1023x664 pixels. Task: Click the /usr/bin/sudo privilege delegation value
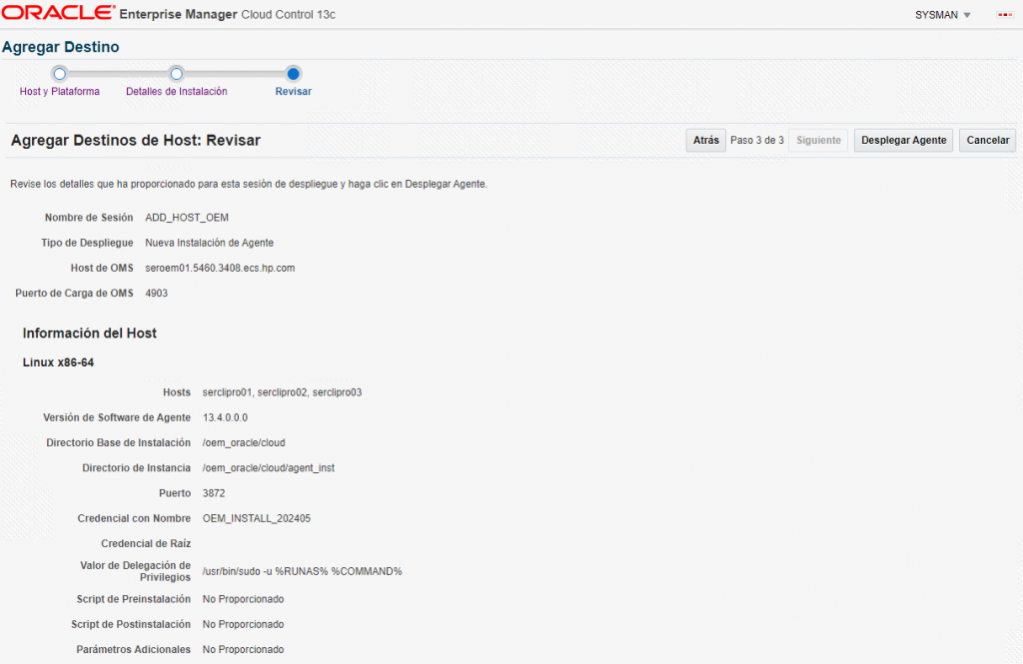point(302,571)
